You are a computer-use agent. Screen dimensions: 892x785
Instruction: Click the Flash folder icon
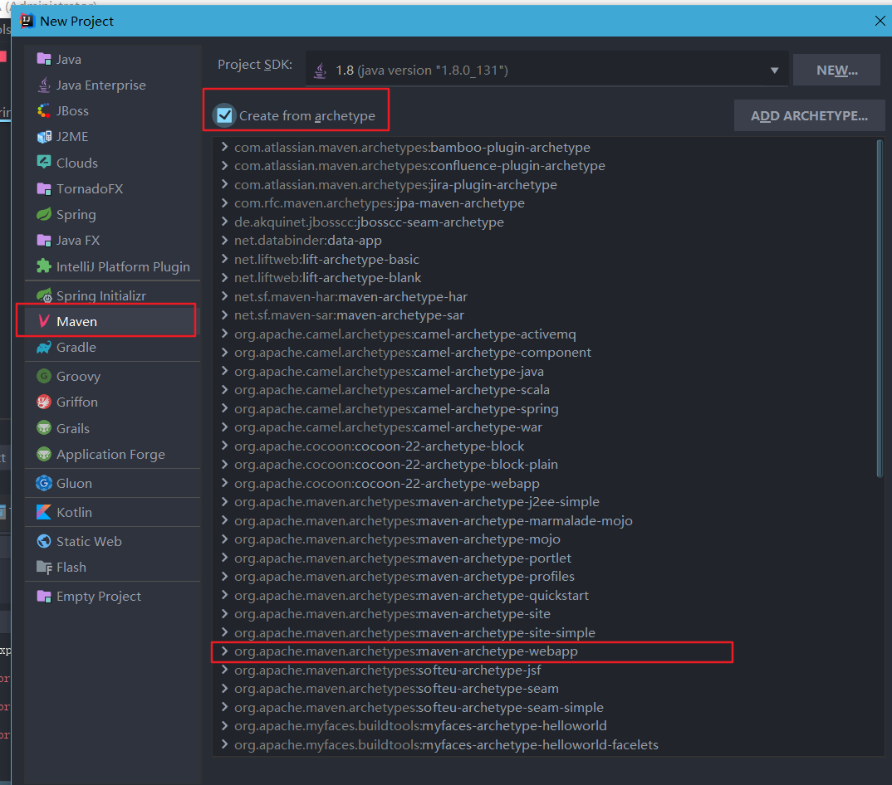tap(44, 568)
